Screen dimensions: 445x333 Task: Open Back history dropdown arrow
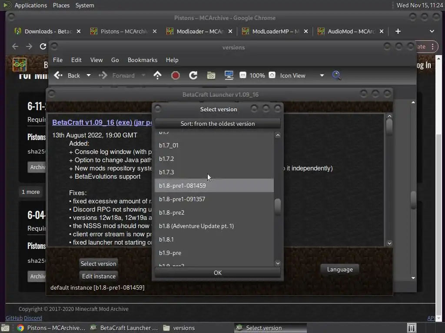point(89,75)
